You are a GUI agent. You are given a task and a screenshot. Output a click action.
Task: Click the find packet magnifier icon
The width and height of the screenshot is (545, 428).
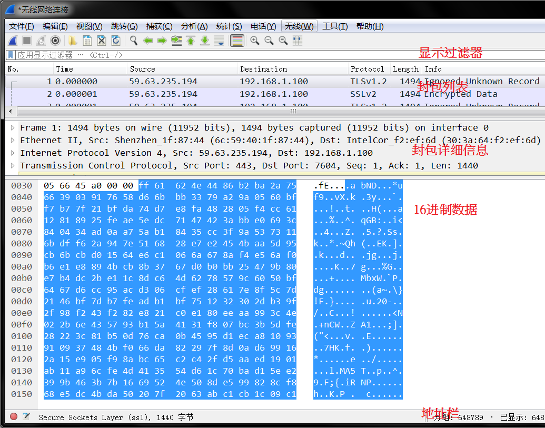click(x=133, y=41)
